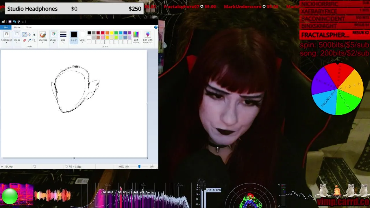Click the Shapes gallery icon
Image resolution: width=370 pixels, height=208 pixels.
[x=53, y=35]
